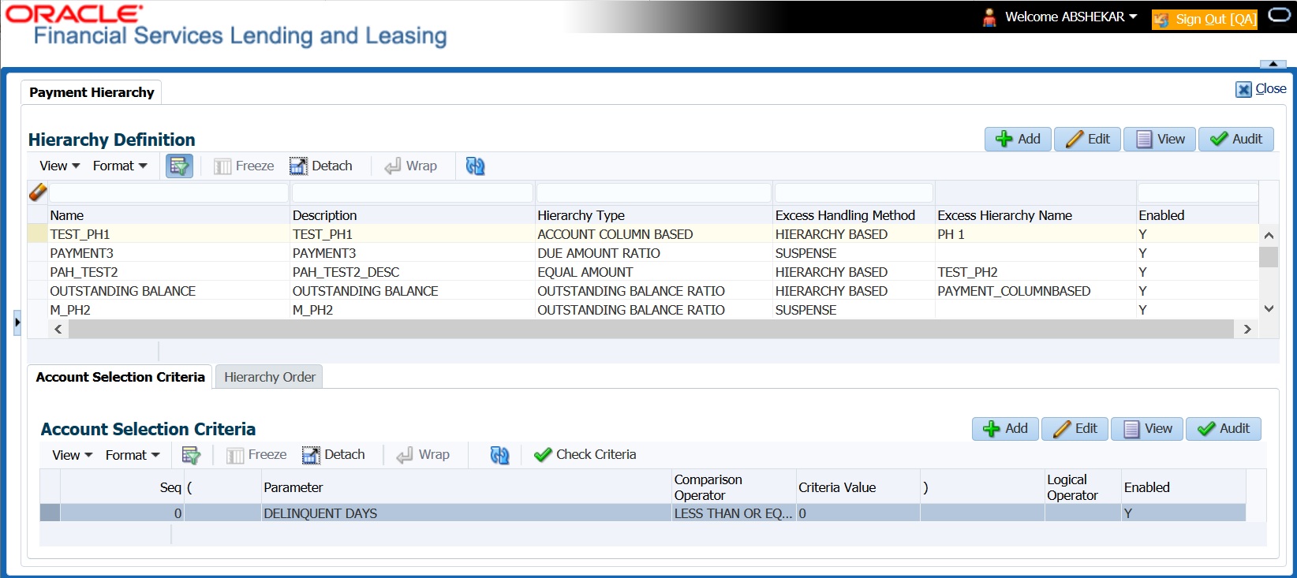
Task: Refresh the Hierarchy Definition table
Action: tap(475, 166)
